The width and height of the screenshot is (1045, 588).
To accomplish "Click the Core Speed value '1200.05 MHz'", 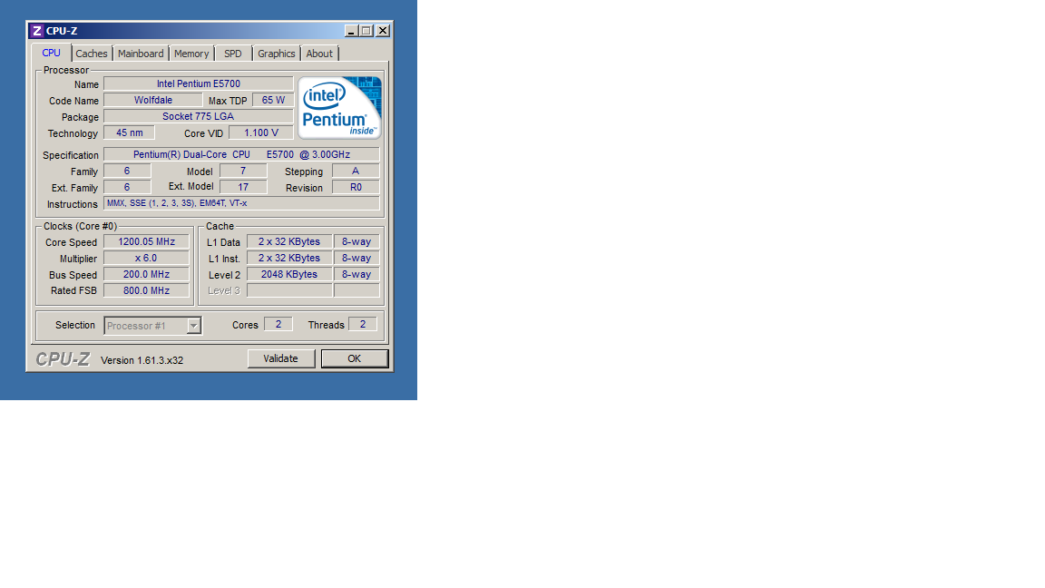I will coord(147,241).
